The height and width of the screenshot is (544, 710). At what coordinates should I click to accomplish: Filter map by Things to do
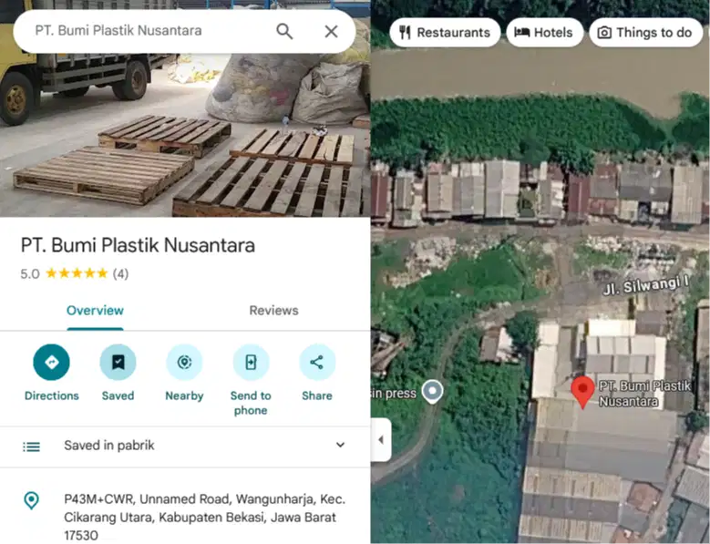[645, 33]
